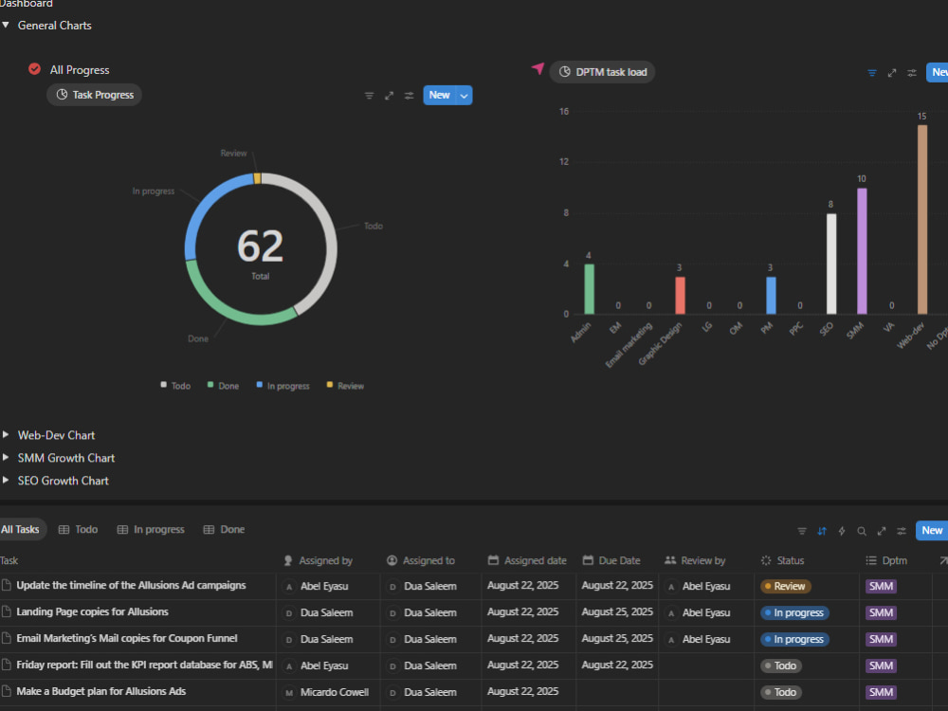Screen dimensions: 948x711
Task: Click Admin bar showing 4
Action: (x=589, y=289)
